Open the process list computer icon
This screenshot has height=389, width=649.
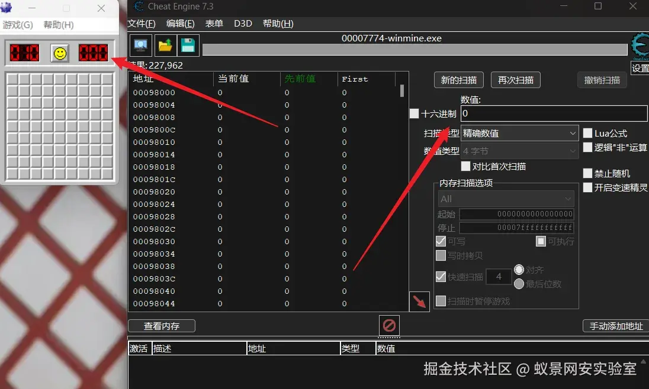click(141, 45)
